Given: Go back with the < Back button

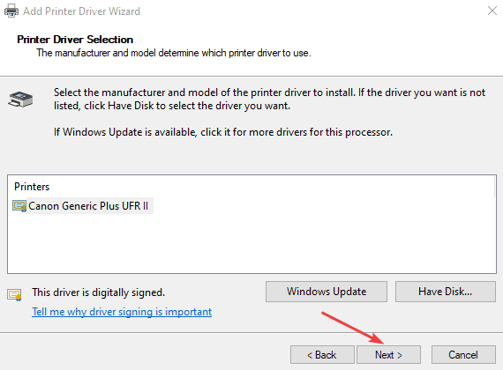Looking at the screenshot, I should pyautogui.click(x=322, y=355).
